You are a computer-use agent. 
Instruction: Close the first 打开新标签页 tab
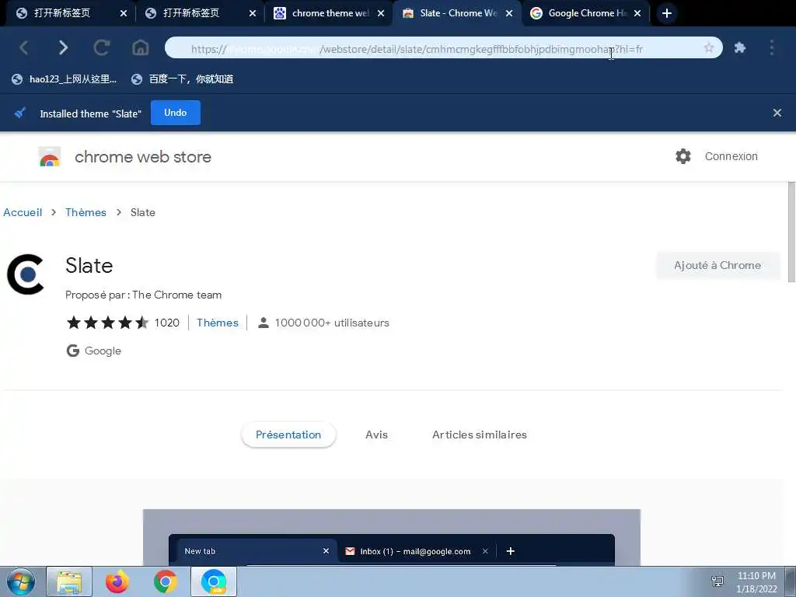click(124, 13)
